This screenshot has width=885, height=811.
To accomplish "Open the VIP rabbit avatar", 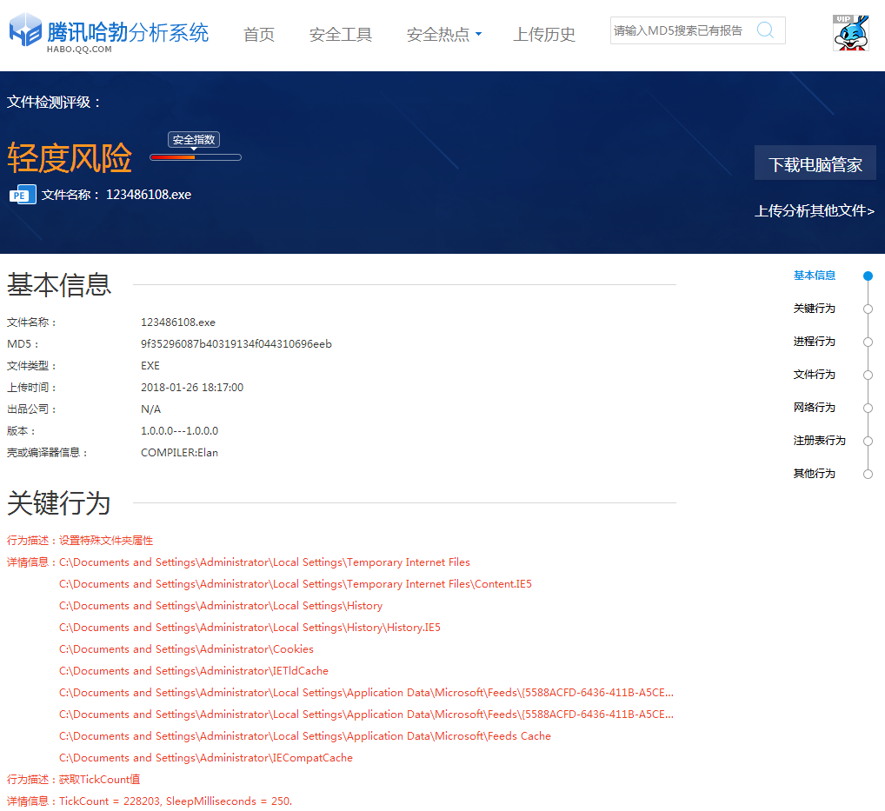I will (851, 33).
